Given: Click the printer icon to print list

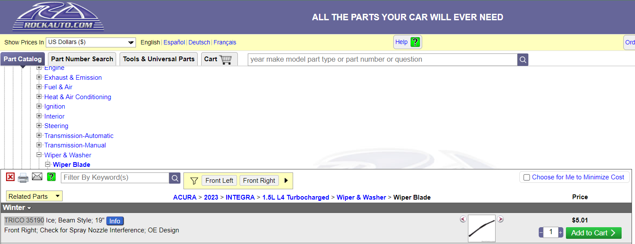Looking at the screenshot, I should (x=23, y=177).
